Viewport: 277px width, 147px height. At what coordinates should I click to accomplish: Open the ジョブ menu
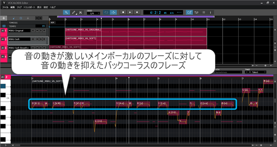click(x=19, y=7)
